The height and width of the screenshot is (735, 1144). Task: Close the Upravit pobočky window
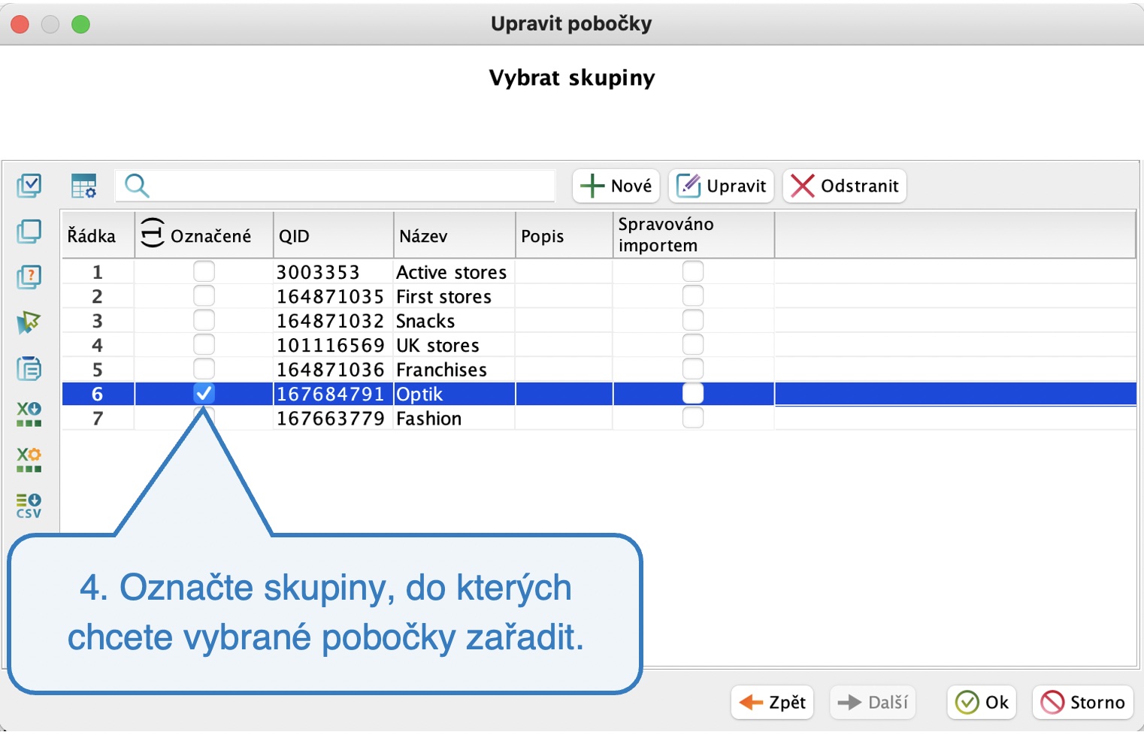(x=20, y=24)
